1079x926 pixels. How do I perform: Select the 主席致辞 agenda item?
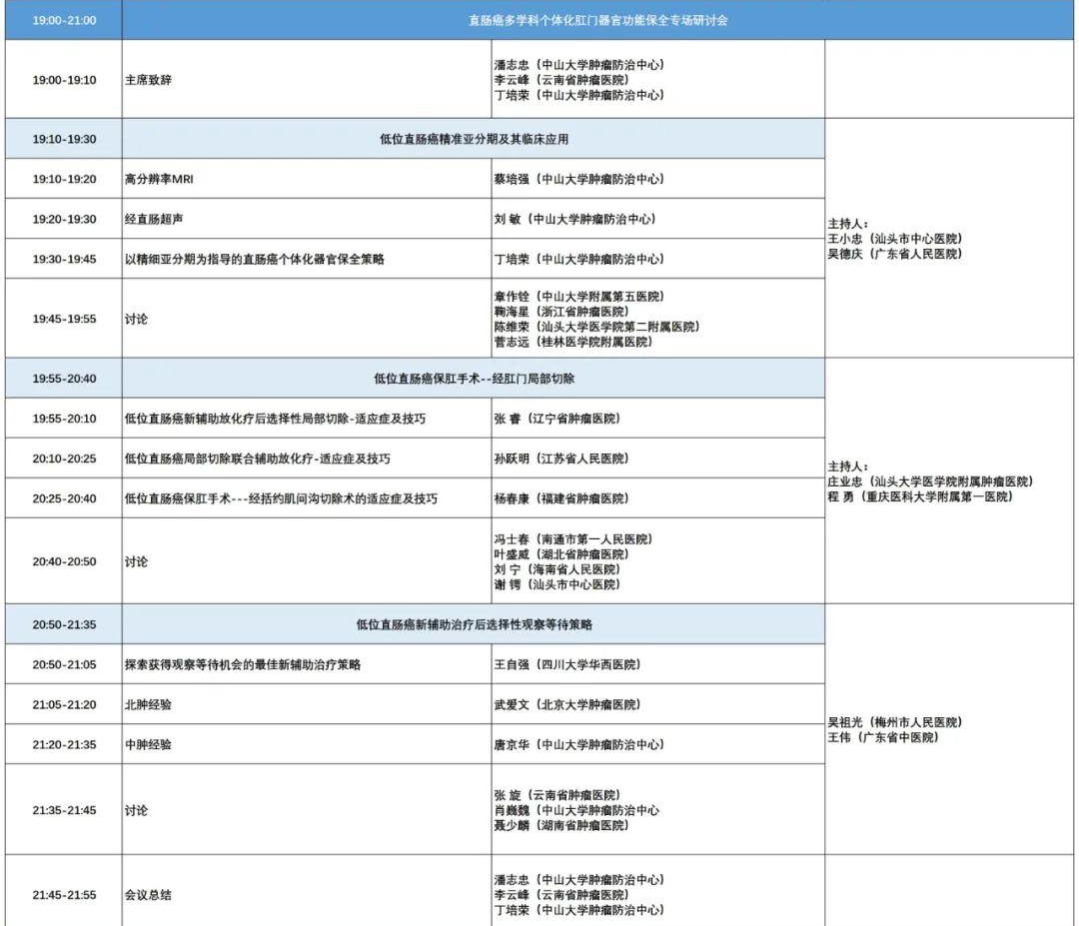click(x=148, y=80)
